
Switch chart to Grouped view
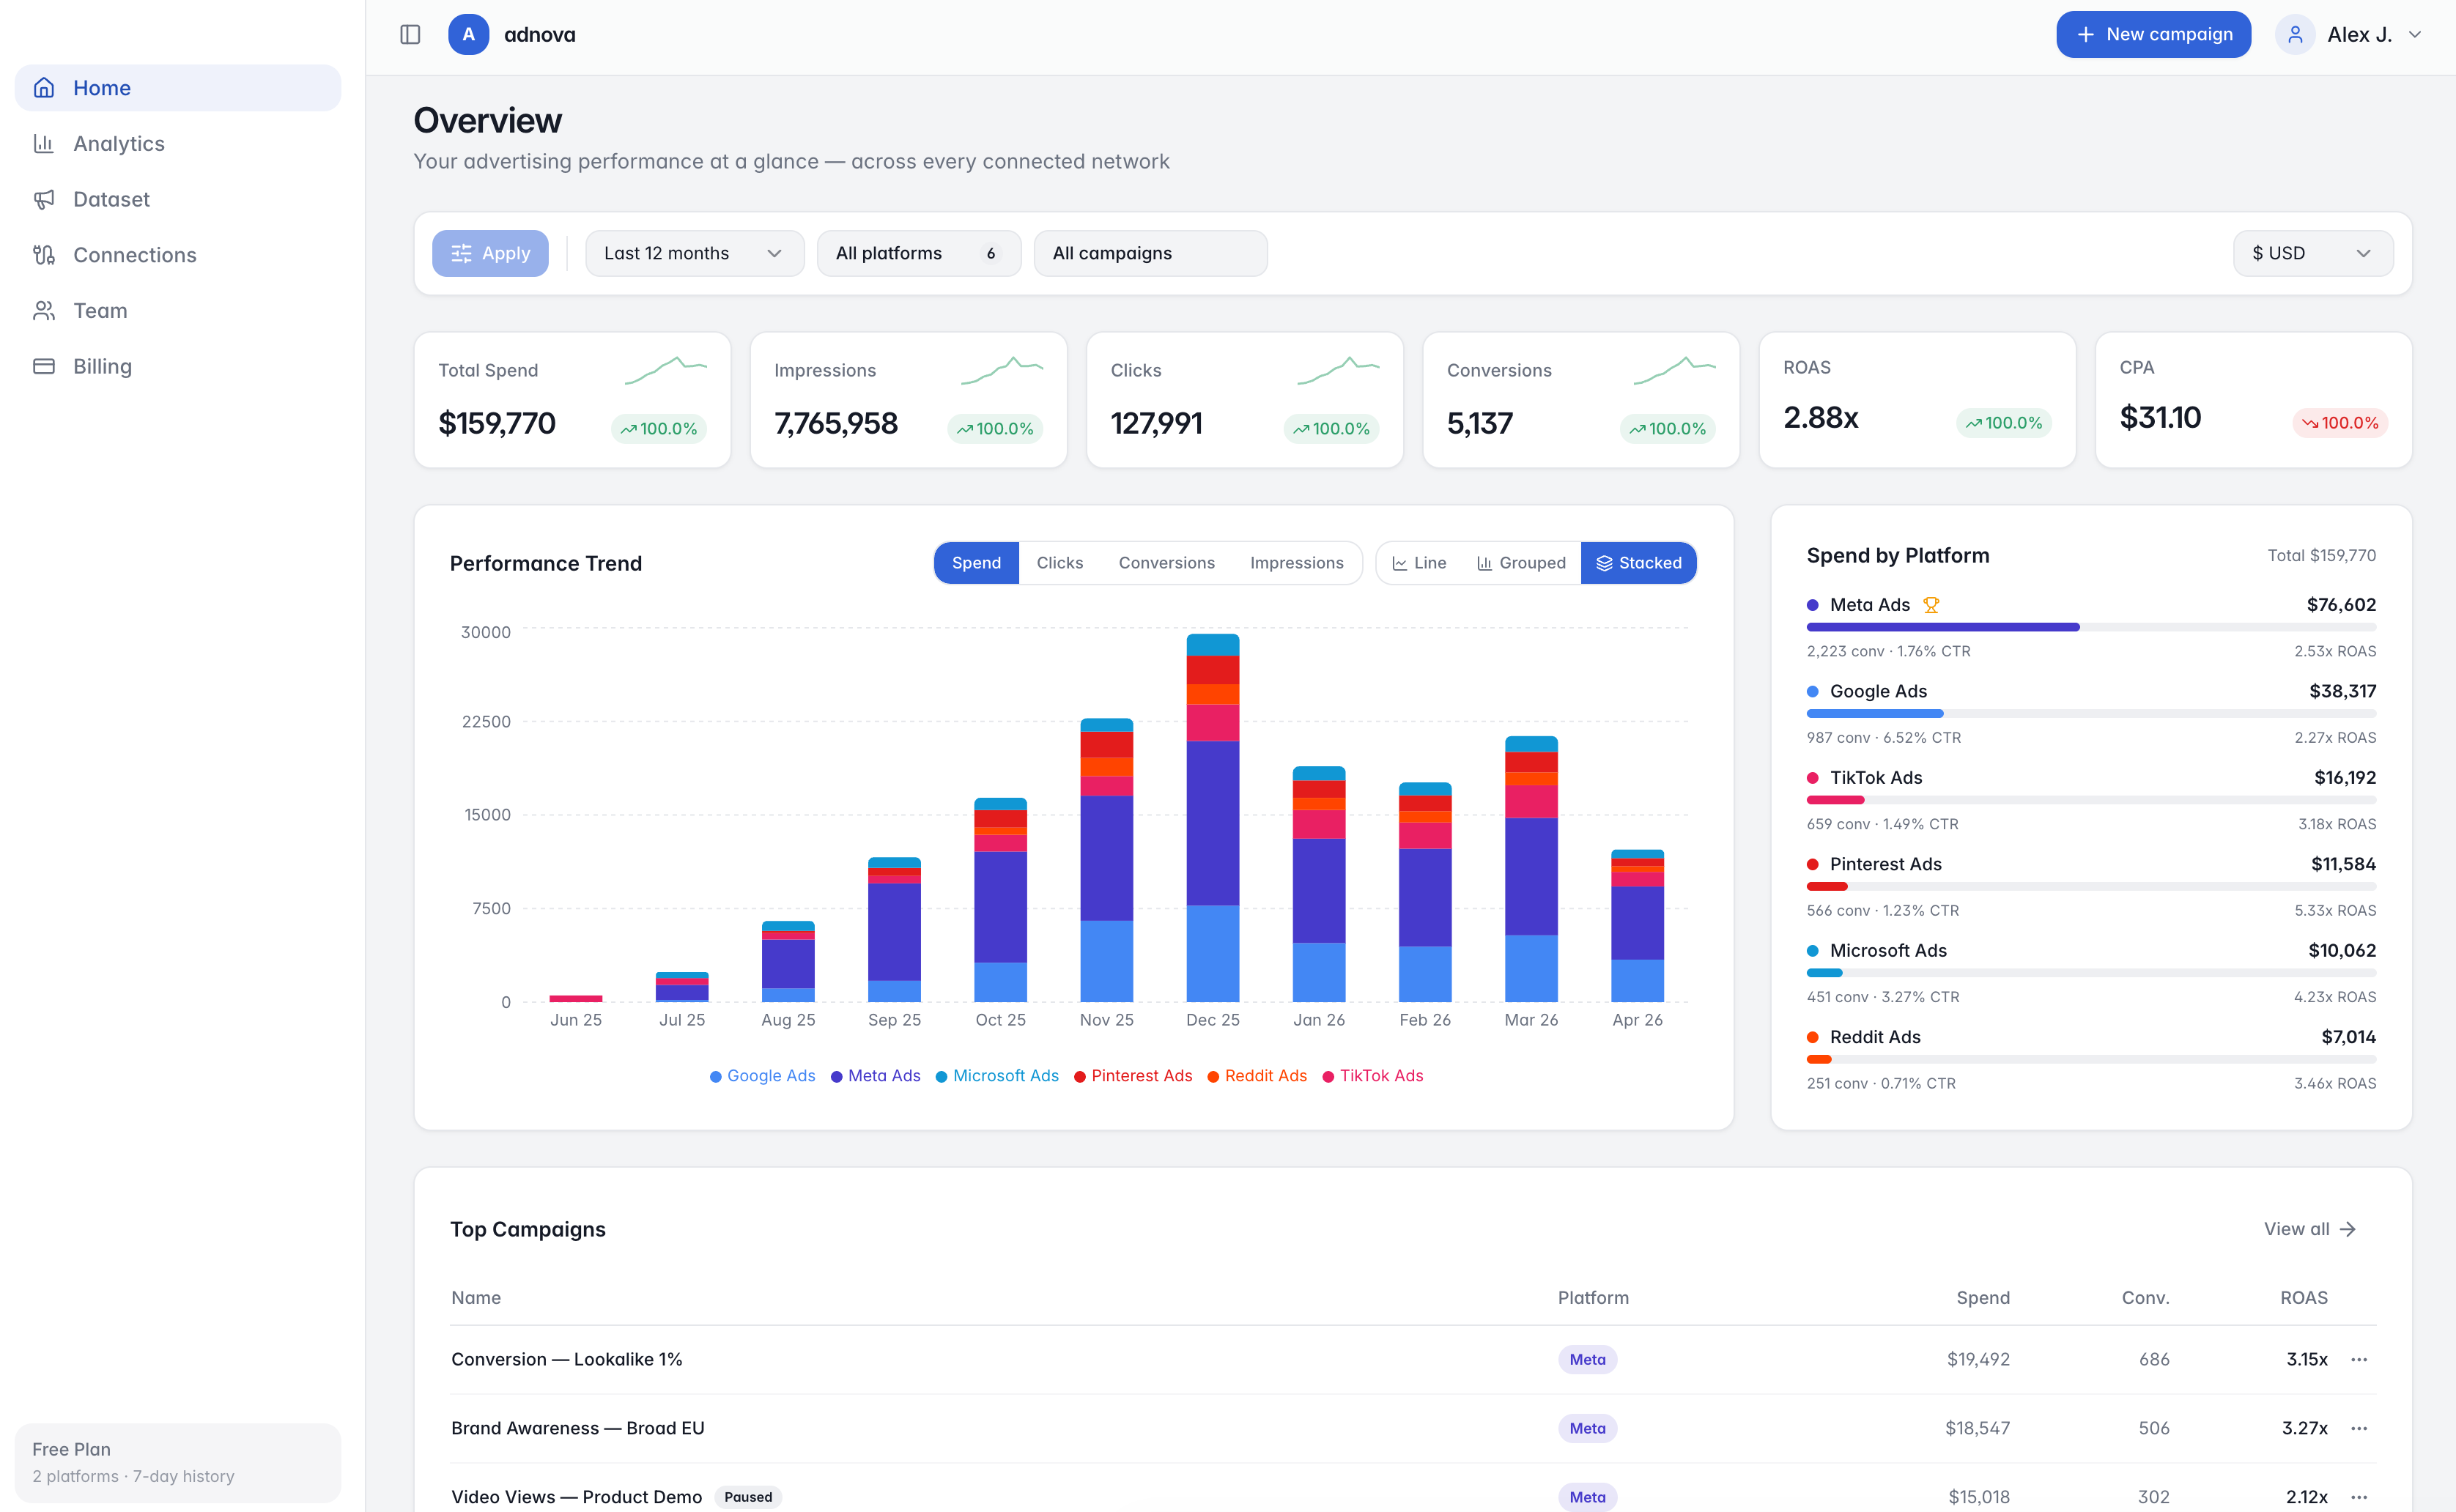point(1521,563)
